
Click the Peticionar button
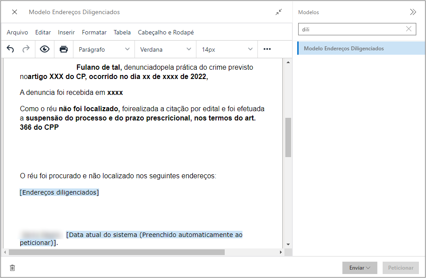coord(400,268)
